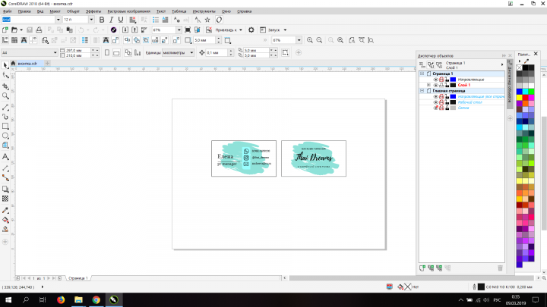Click the bulleted list icon
The width and height of the screenshot is (547, 307).
(x=156, y=20)
